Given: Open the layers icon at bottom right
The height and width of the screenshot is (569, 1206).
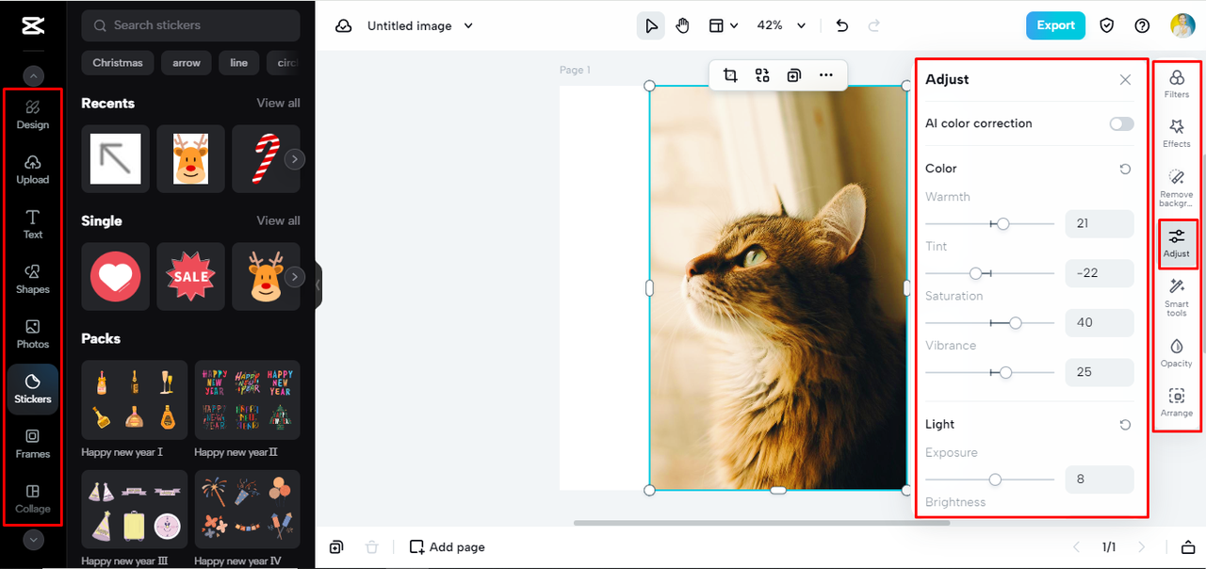Looking at the screenshot, I should coord(1188,547).
